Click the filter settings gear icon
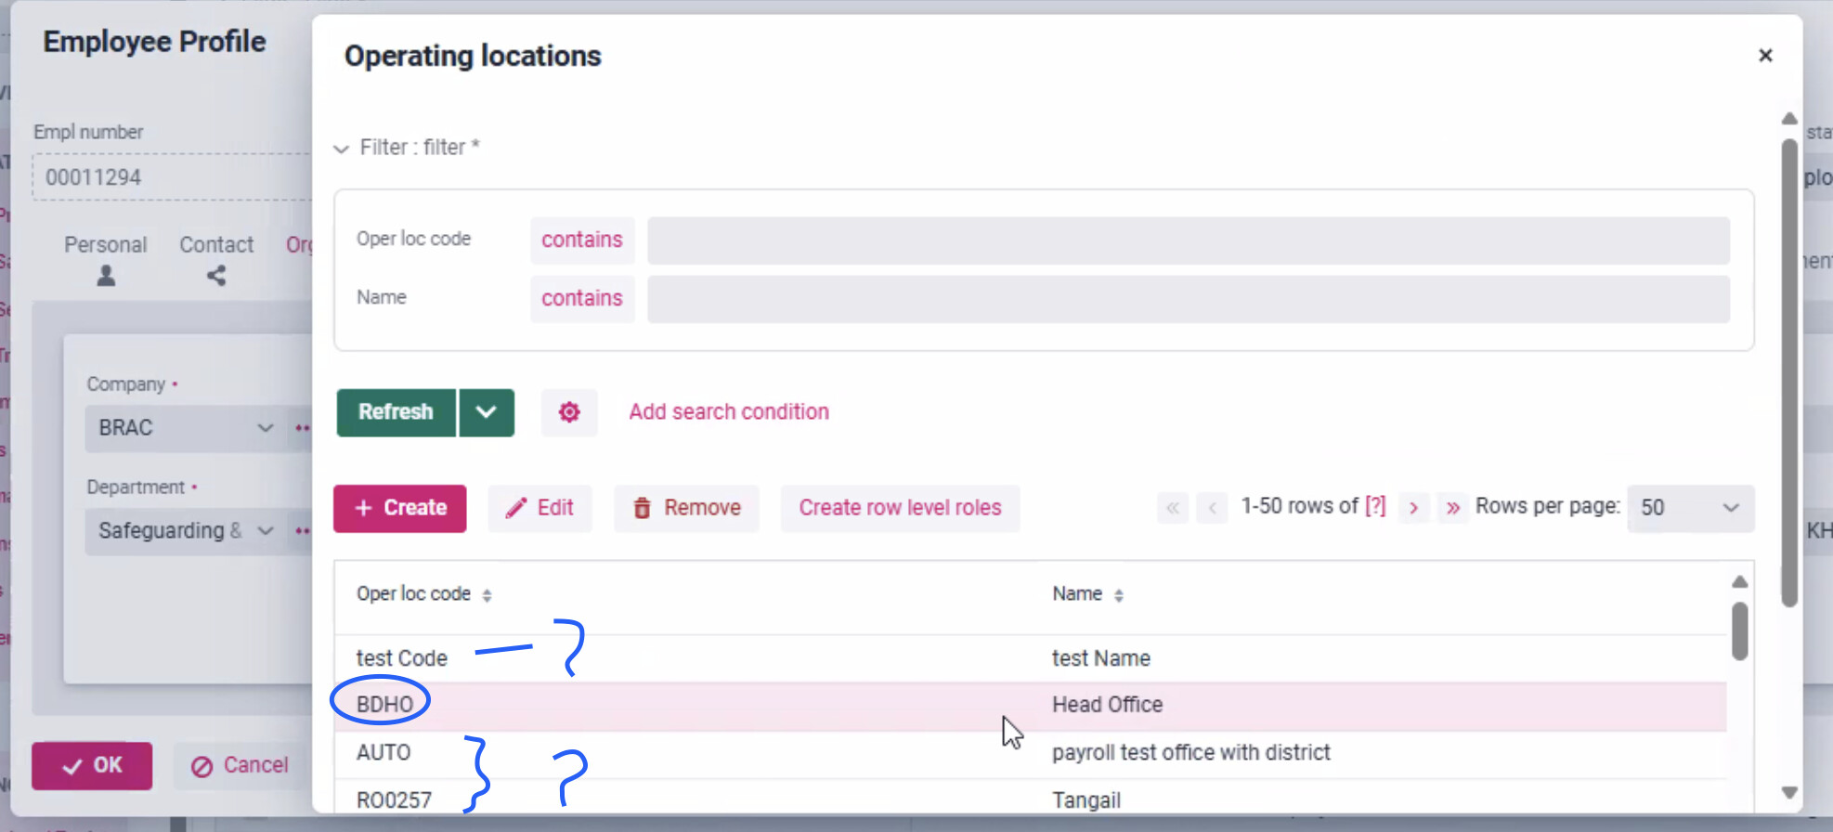 pos(569,412)
